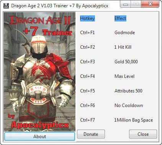
Task: Click the 1Million Bag Space text
Action: coord(134,120)
